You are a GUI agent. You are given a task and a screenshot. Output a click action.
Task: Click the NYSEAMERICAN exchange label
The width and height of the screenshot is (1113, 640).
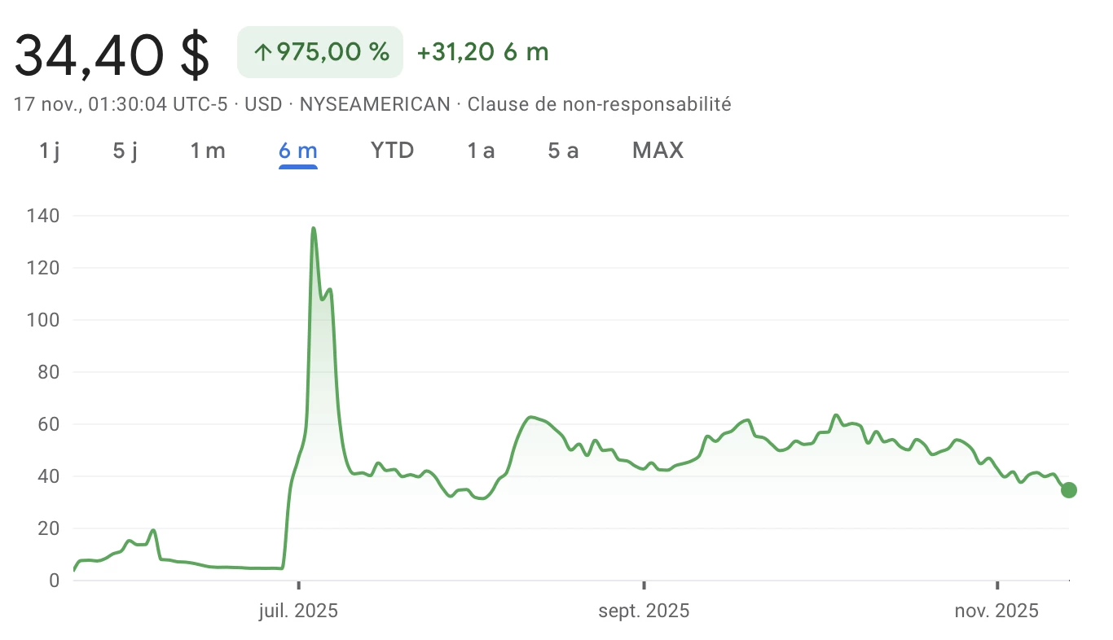(x=376, y=104)
